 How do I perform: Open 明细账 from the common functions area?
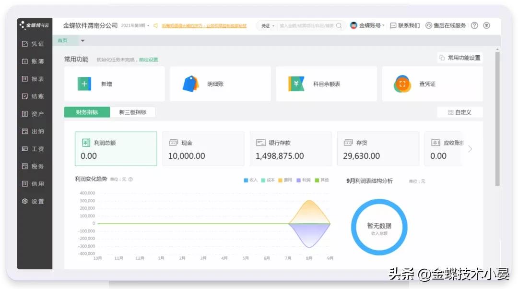coord(192,83)
